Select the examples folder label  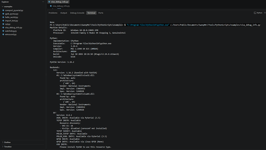8,7
